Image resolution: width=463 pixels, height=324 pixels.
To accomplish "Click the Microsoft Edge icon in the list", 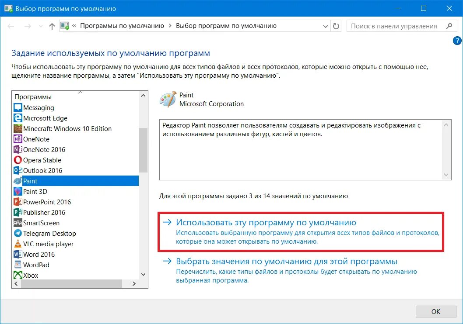I will pyautogui.click(x=18, y=118).
